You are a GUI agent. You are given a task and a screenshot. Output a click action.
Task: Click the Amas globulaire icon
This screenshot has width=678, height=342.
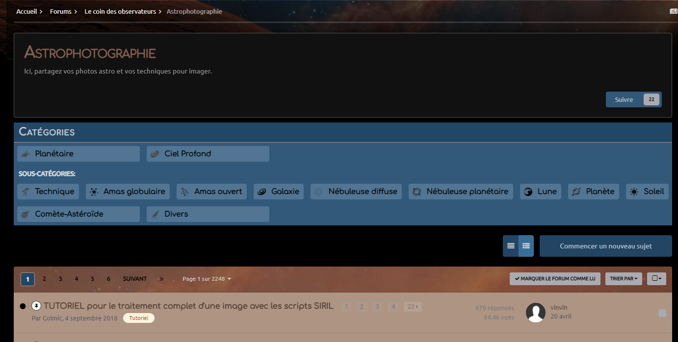click(x=93, y=192)
